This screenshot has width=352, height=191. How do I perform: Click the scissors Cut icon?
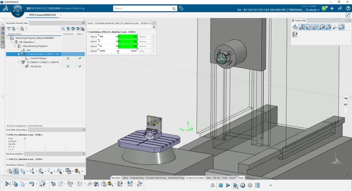[x=8, y=184]
